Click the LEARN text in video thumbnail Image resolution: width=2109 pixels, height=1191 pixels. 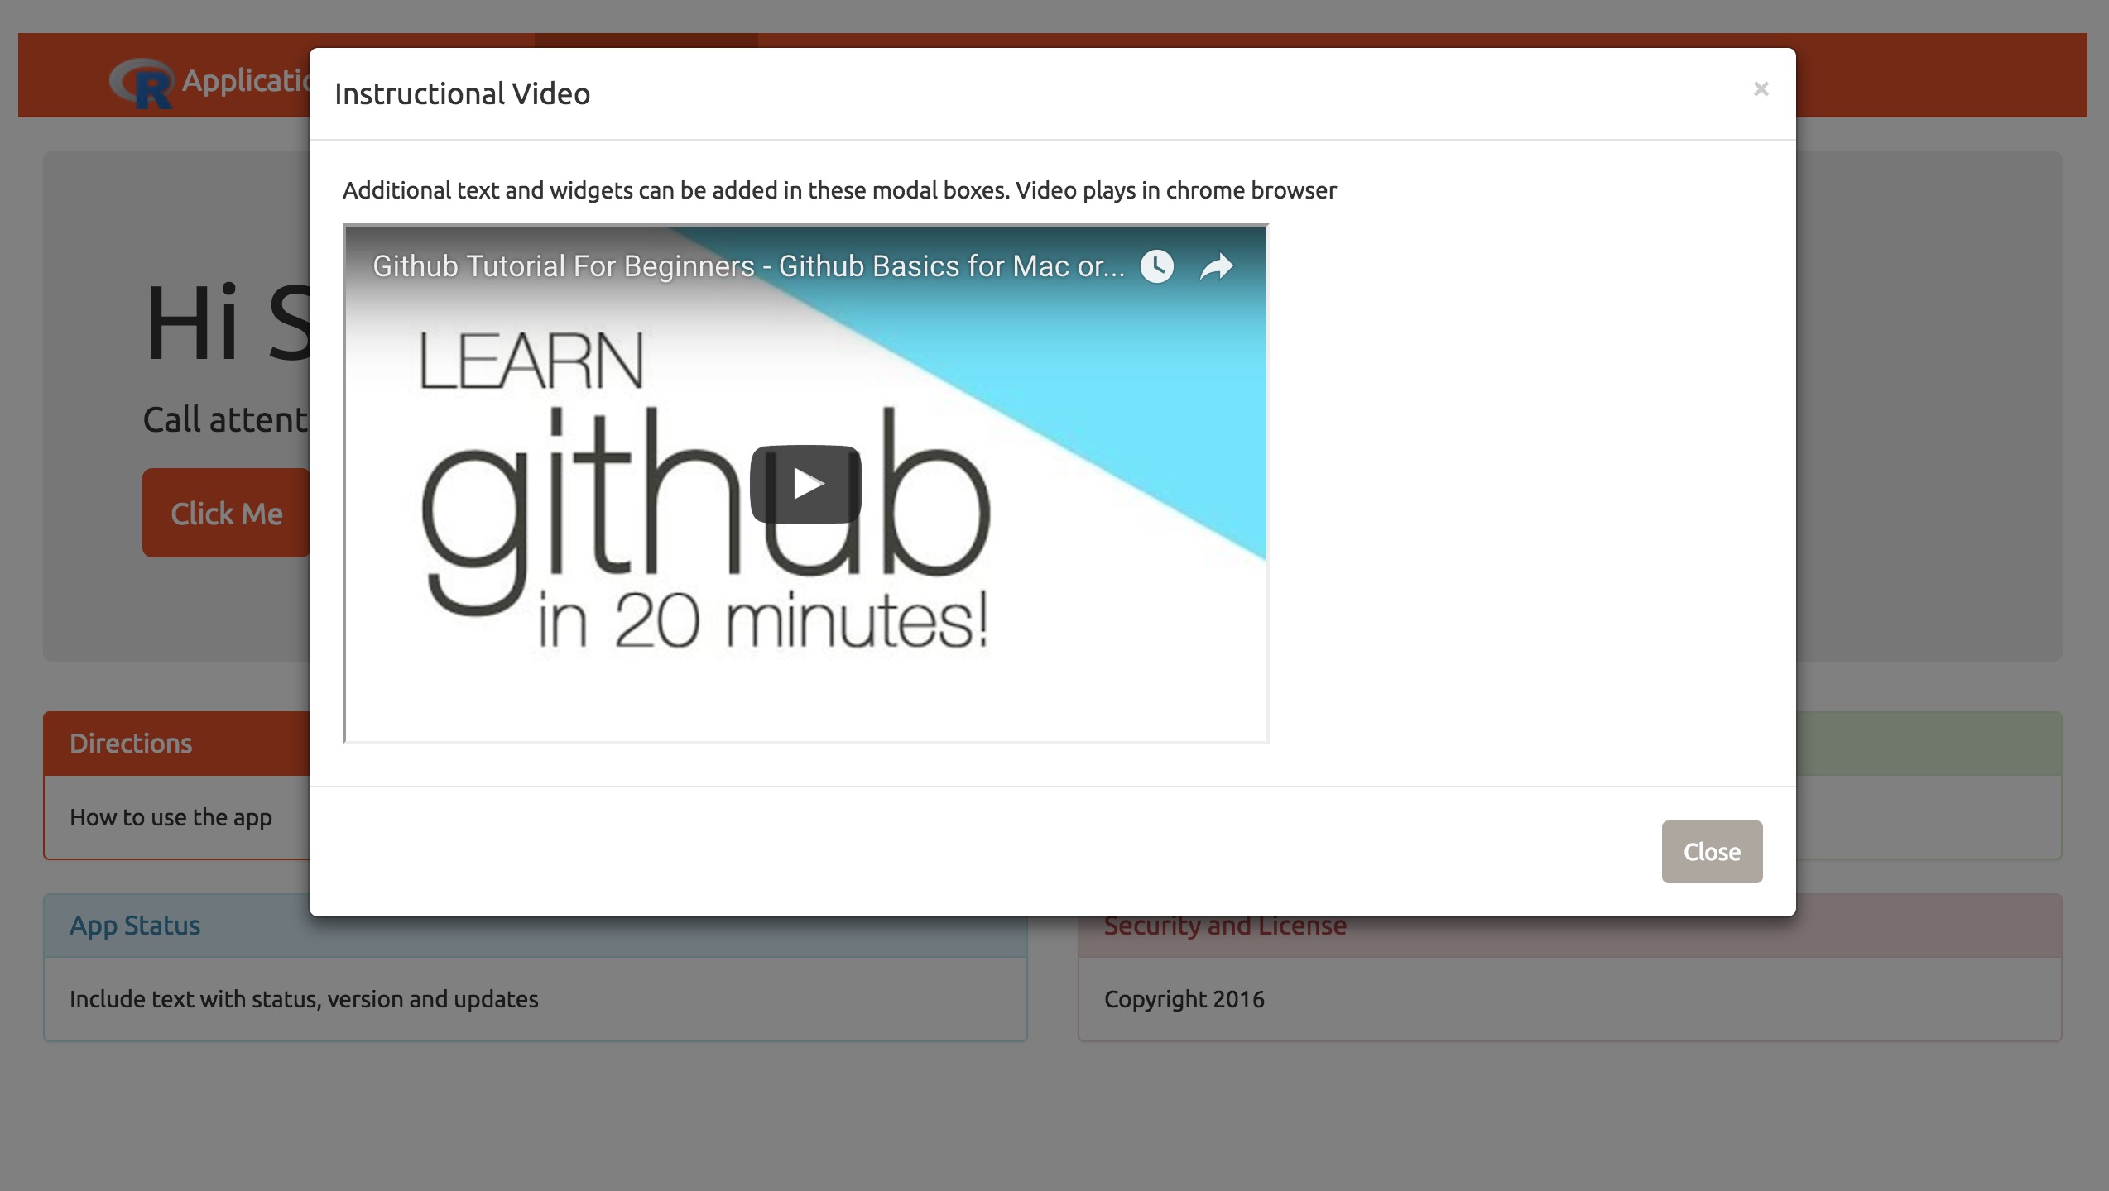click(x=531, y=361)
